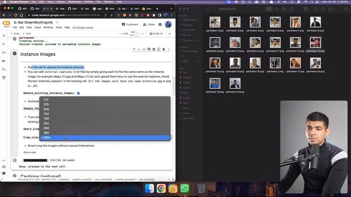Run the parthmodel session cell above
The width and height of the screenshot is (351, 197).
(x=15, y=39)
